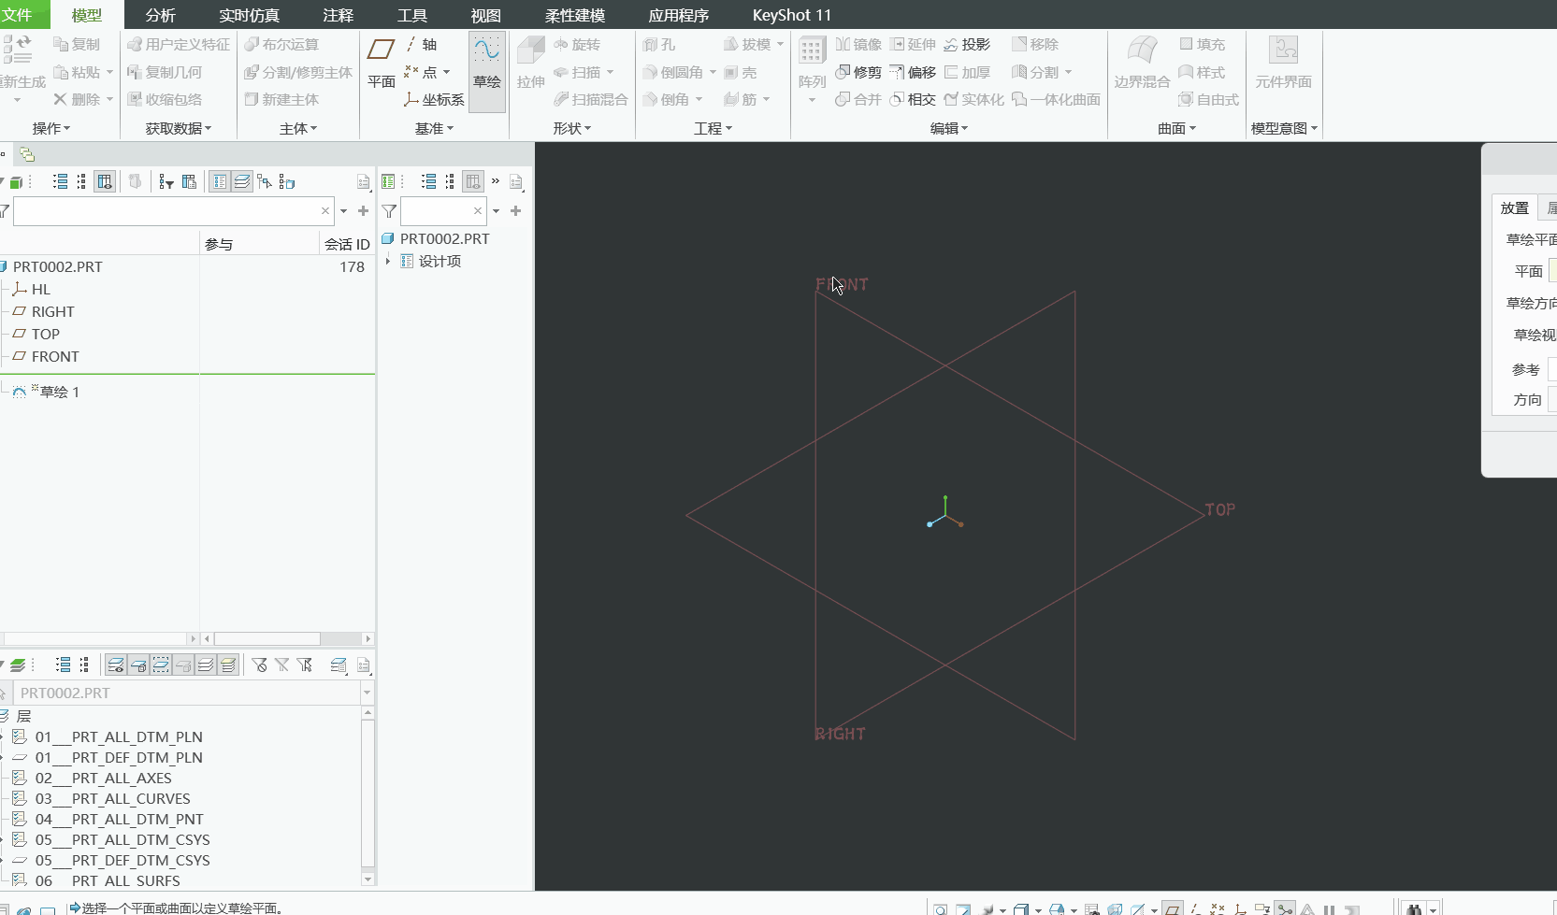Click the 旋转 revolve tool
Image resolution: width=1557 pixels, height=915 pixels.
[577, 44]
